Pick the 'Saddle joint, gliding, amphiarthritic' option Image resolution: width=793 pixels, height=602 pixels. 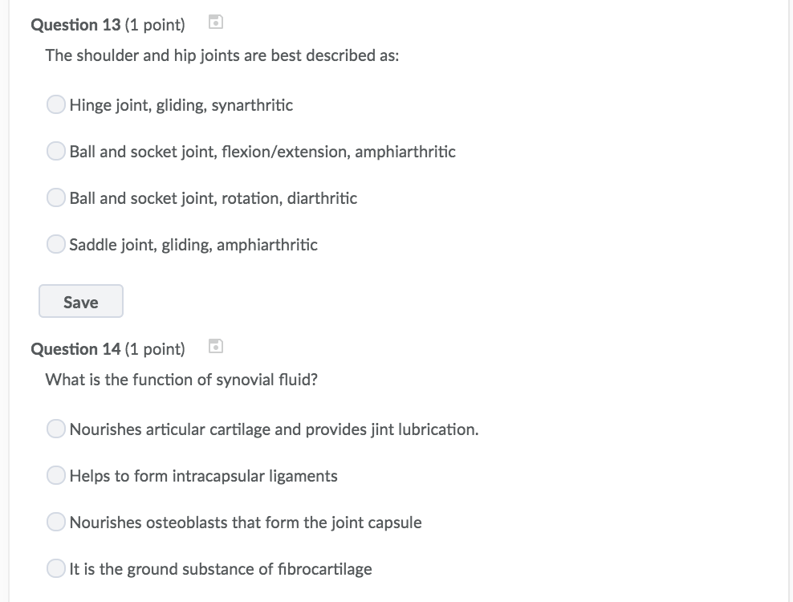pyautogui.click(x=55, y=244)
